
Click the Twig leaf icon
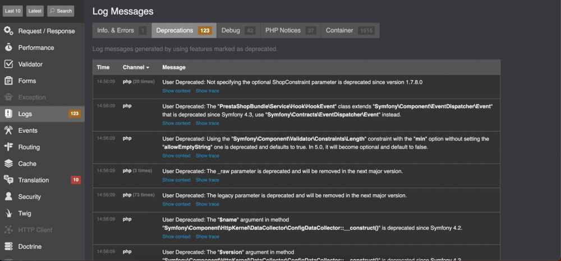point(8,213)
